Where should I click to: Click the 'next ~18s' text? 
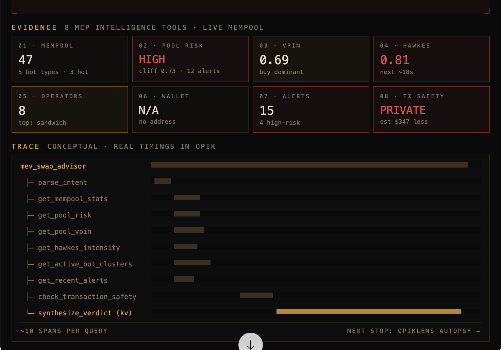pyautogui.click(x=397, y=72)
